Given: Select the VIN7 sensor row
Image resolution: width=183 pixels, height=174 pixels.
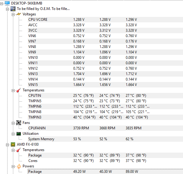Looking at the screenshot, I should (x=106, y=41).
